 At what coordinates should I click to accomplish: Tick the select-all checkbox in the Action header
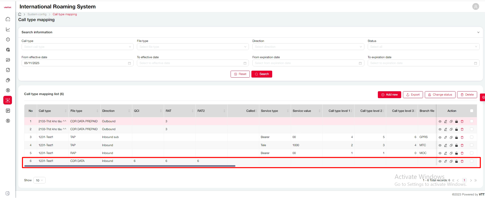click(x=472, y=111)
